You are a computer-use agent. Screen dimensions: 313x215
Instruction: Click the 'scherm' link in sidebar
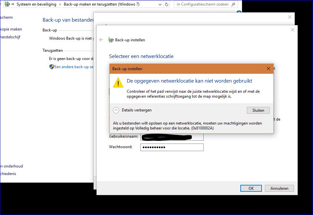coord(7,17)
